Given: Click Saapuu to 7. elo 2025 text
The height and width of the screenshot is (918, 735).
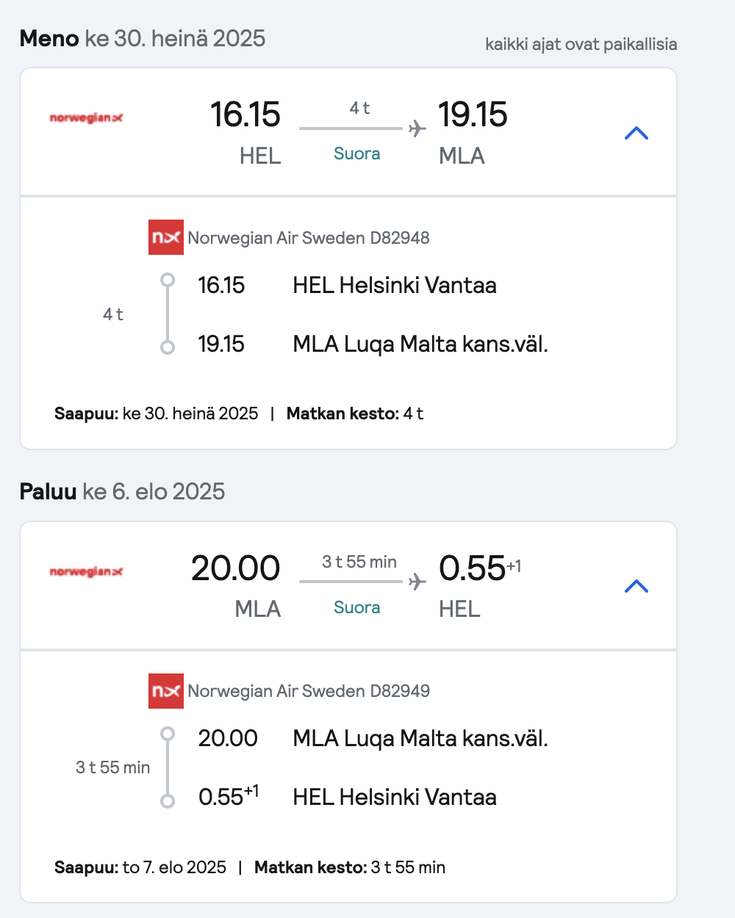Looking at the screenshot, I should click(140, 867).
